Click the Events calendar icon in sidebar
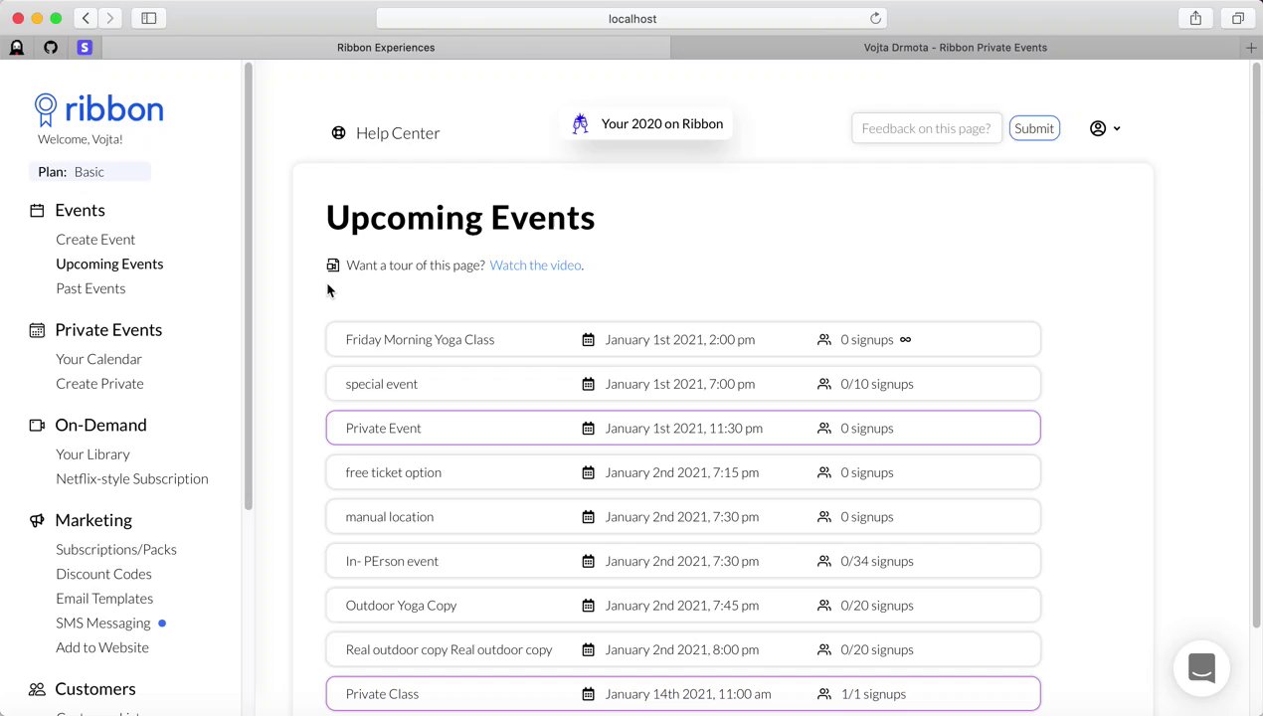The height and width of the screenshot is (716, 1263). [x=37, y=211]
